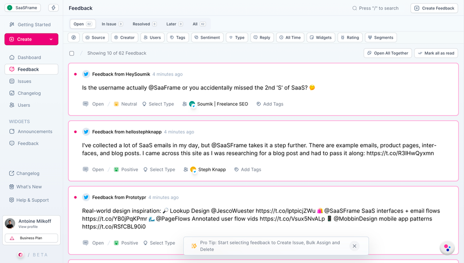Click the lower Changelog external link

(24, 173)
